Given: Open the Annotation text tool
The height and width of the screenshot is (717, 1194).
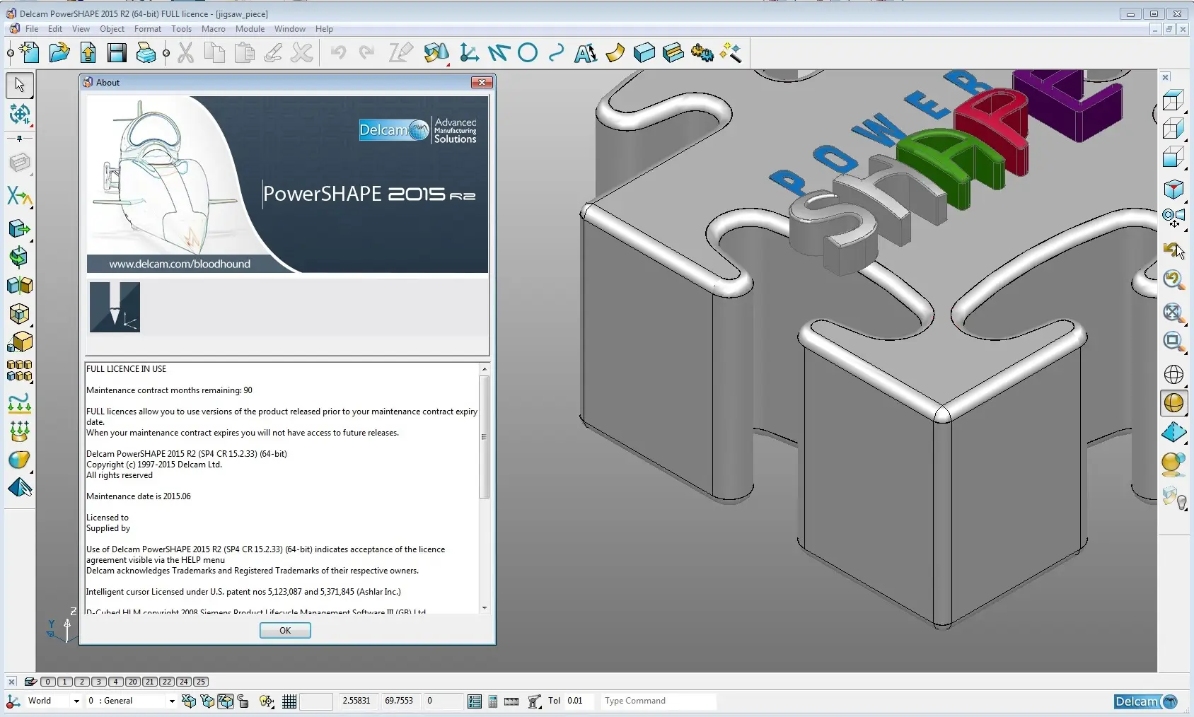Looking at the screenshot, I should [x=586, y=52].
